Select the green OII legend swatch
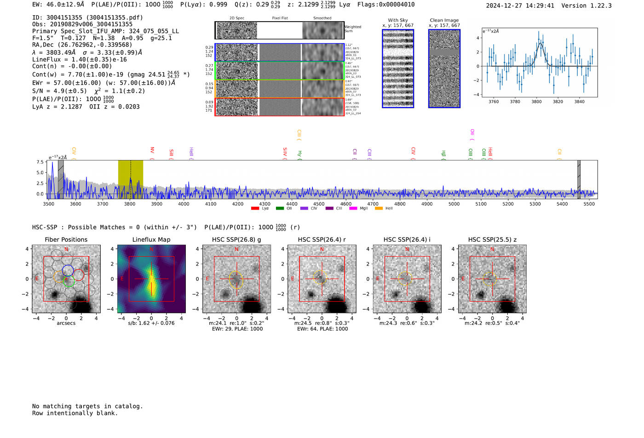 coord(280,209)
